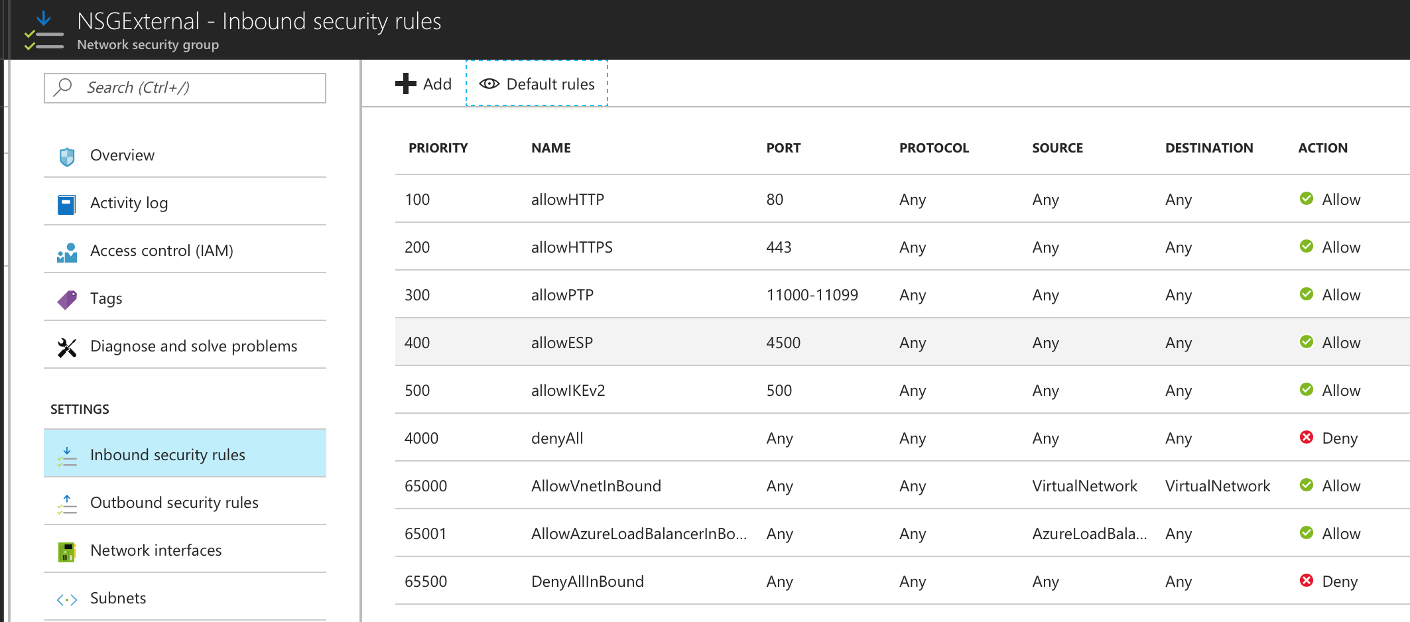Click the Outbound security rules arrow icon
1410x622 pixels.
click(x=67, y=504)
